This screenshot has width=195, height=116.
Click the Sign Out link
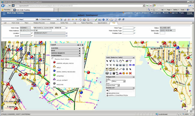click(x=174, y=13)
